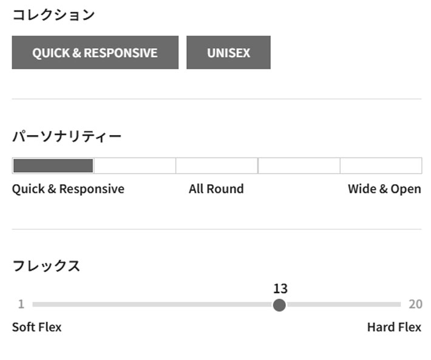The width and height of the screenshot is (431, 360).
Task: Click the Quick & Responsive scale label
Action: click(x=68, y=189)
